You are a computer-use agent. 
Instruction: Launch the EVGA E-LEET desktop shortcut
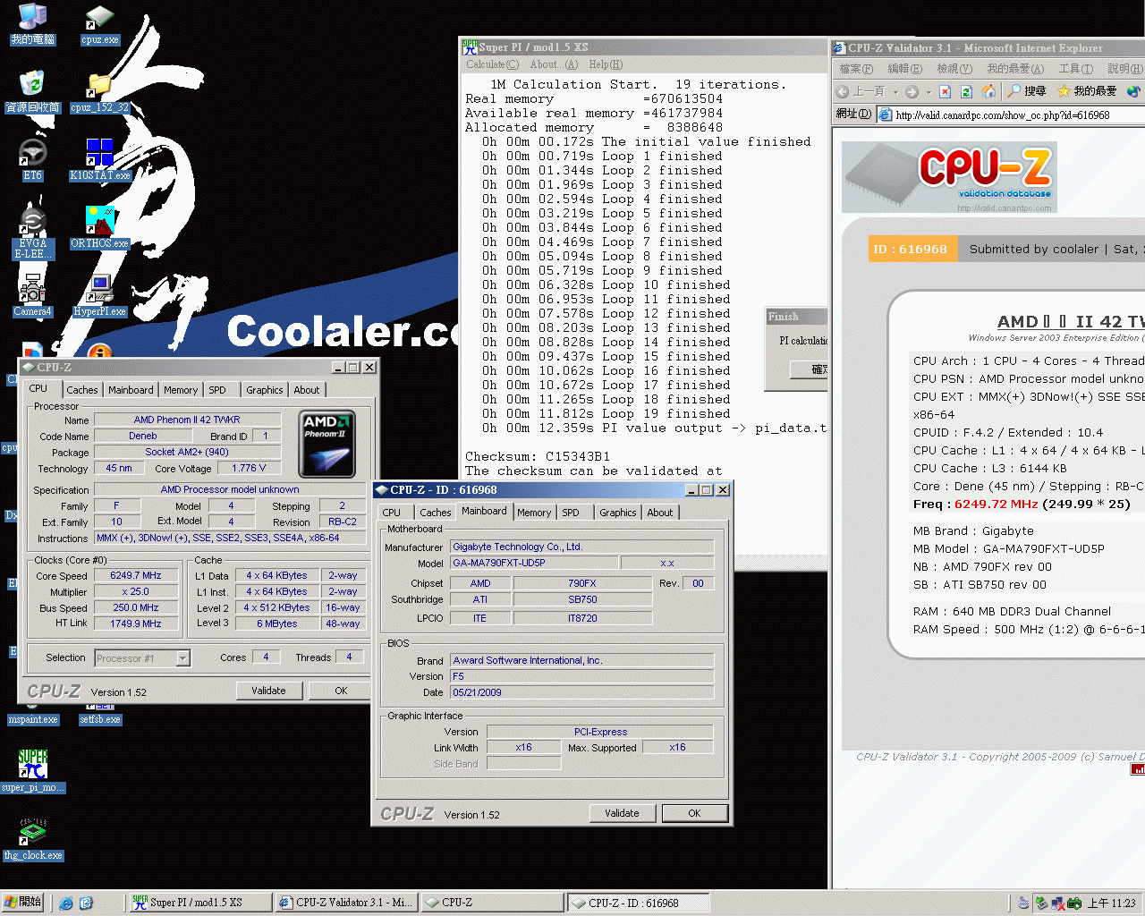32,233
